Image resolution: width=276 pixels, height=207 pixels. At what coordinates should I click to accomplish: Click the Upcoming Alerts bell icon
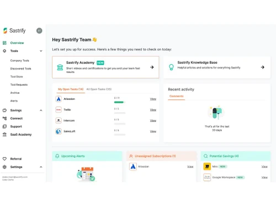click(57, 156)
